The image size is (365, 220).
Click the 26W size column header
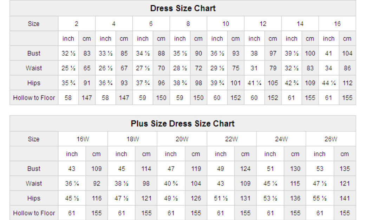(x=331, y=139)
